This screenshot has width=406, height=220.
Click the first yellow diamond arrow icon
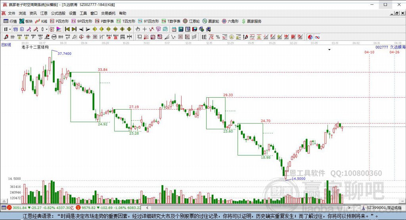(x=95, y=29)
